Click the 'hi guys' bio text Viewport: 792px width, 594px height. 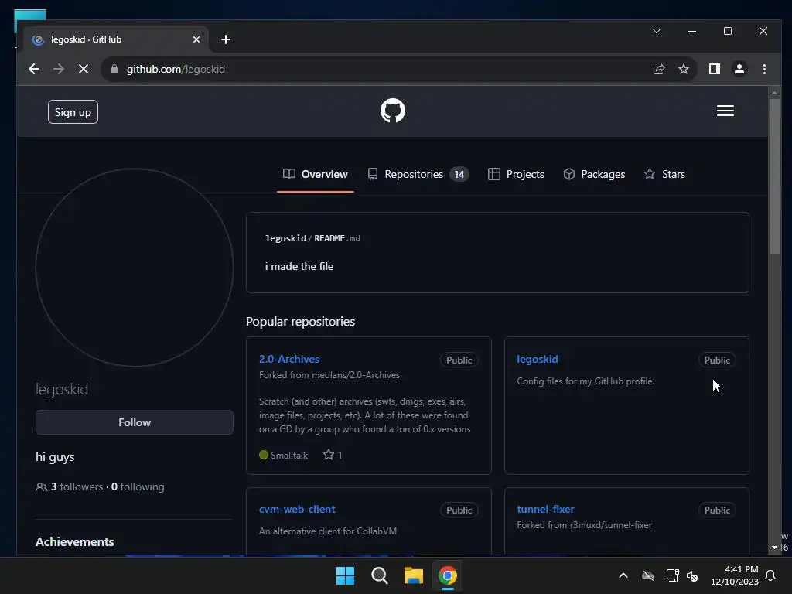click(x=55, y=457)
